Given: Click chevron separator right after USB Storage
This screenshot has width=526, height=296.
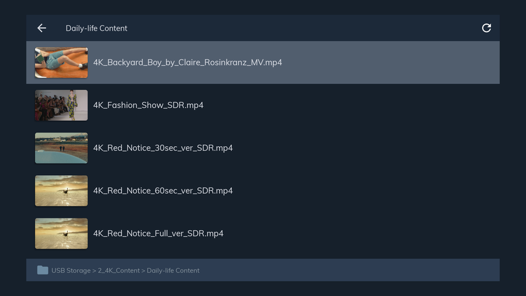Looking at the screenshot, I should point(94,271).
